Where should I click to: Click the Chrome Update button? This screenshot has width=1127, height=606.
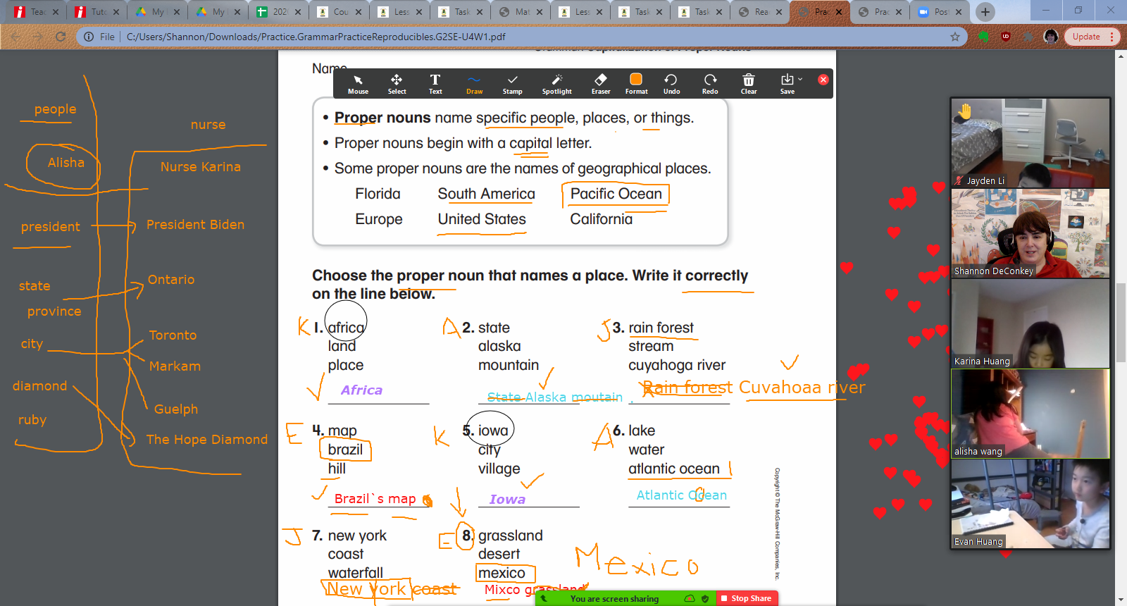[1086, 37]
